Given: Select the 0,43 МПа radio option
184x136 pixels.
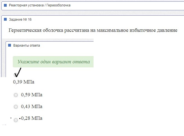Looking at the screenshot, I should (x=16, y=107).
